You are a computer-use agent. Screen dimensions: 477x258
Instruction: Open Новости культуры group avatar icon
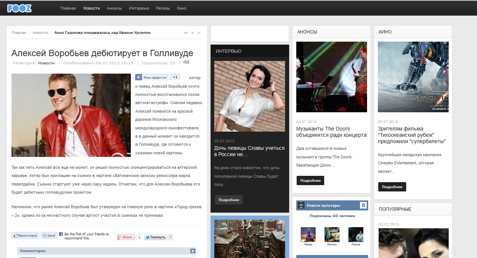pos(301,205)
